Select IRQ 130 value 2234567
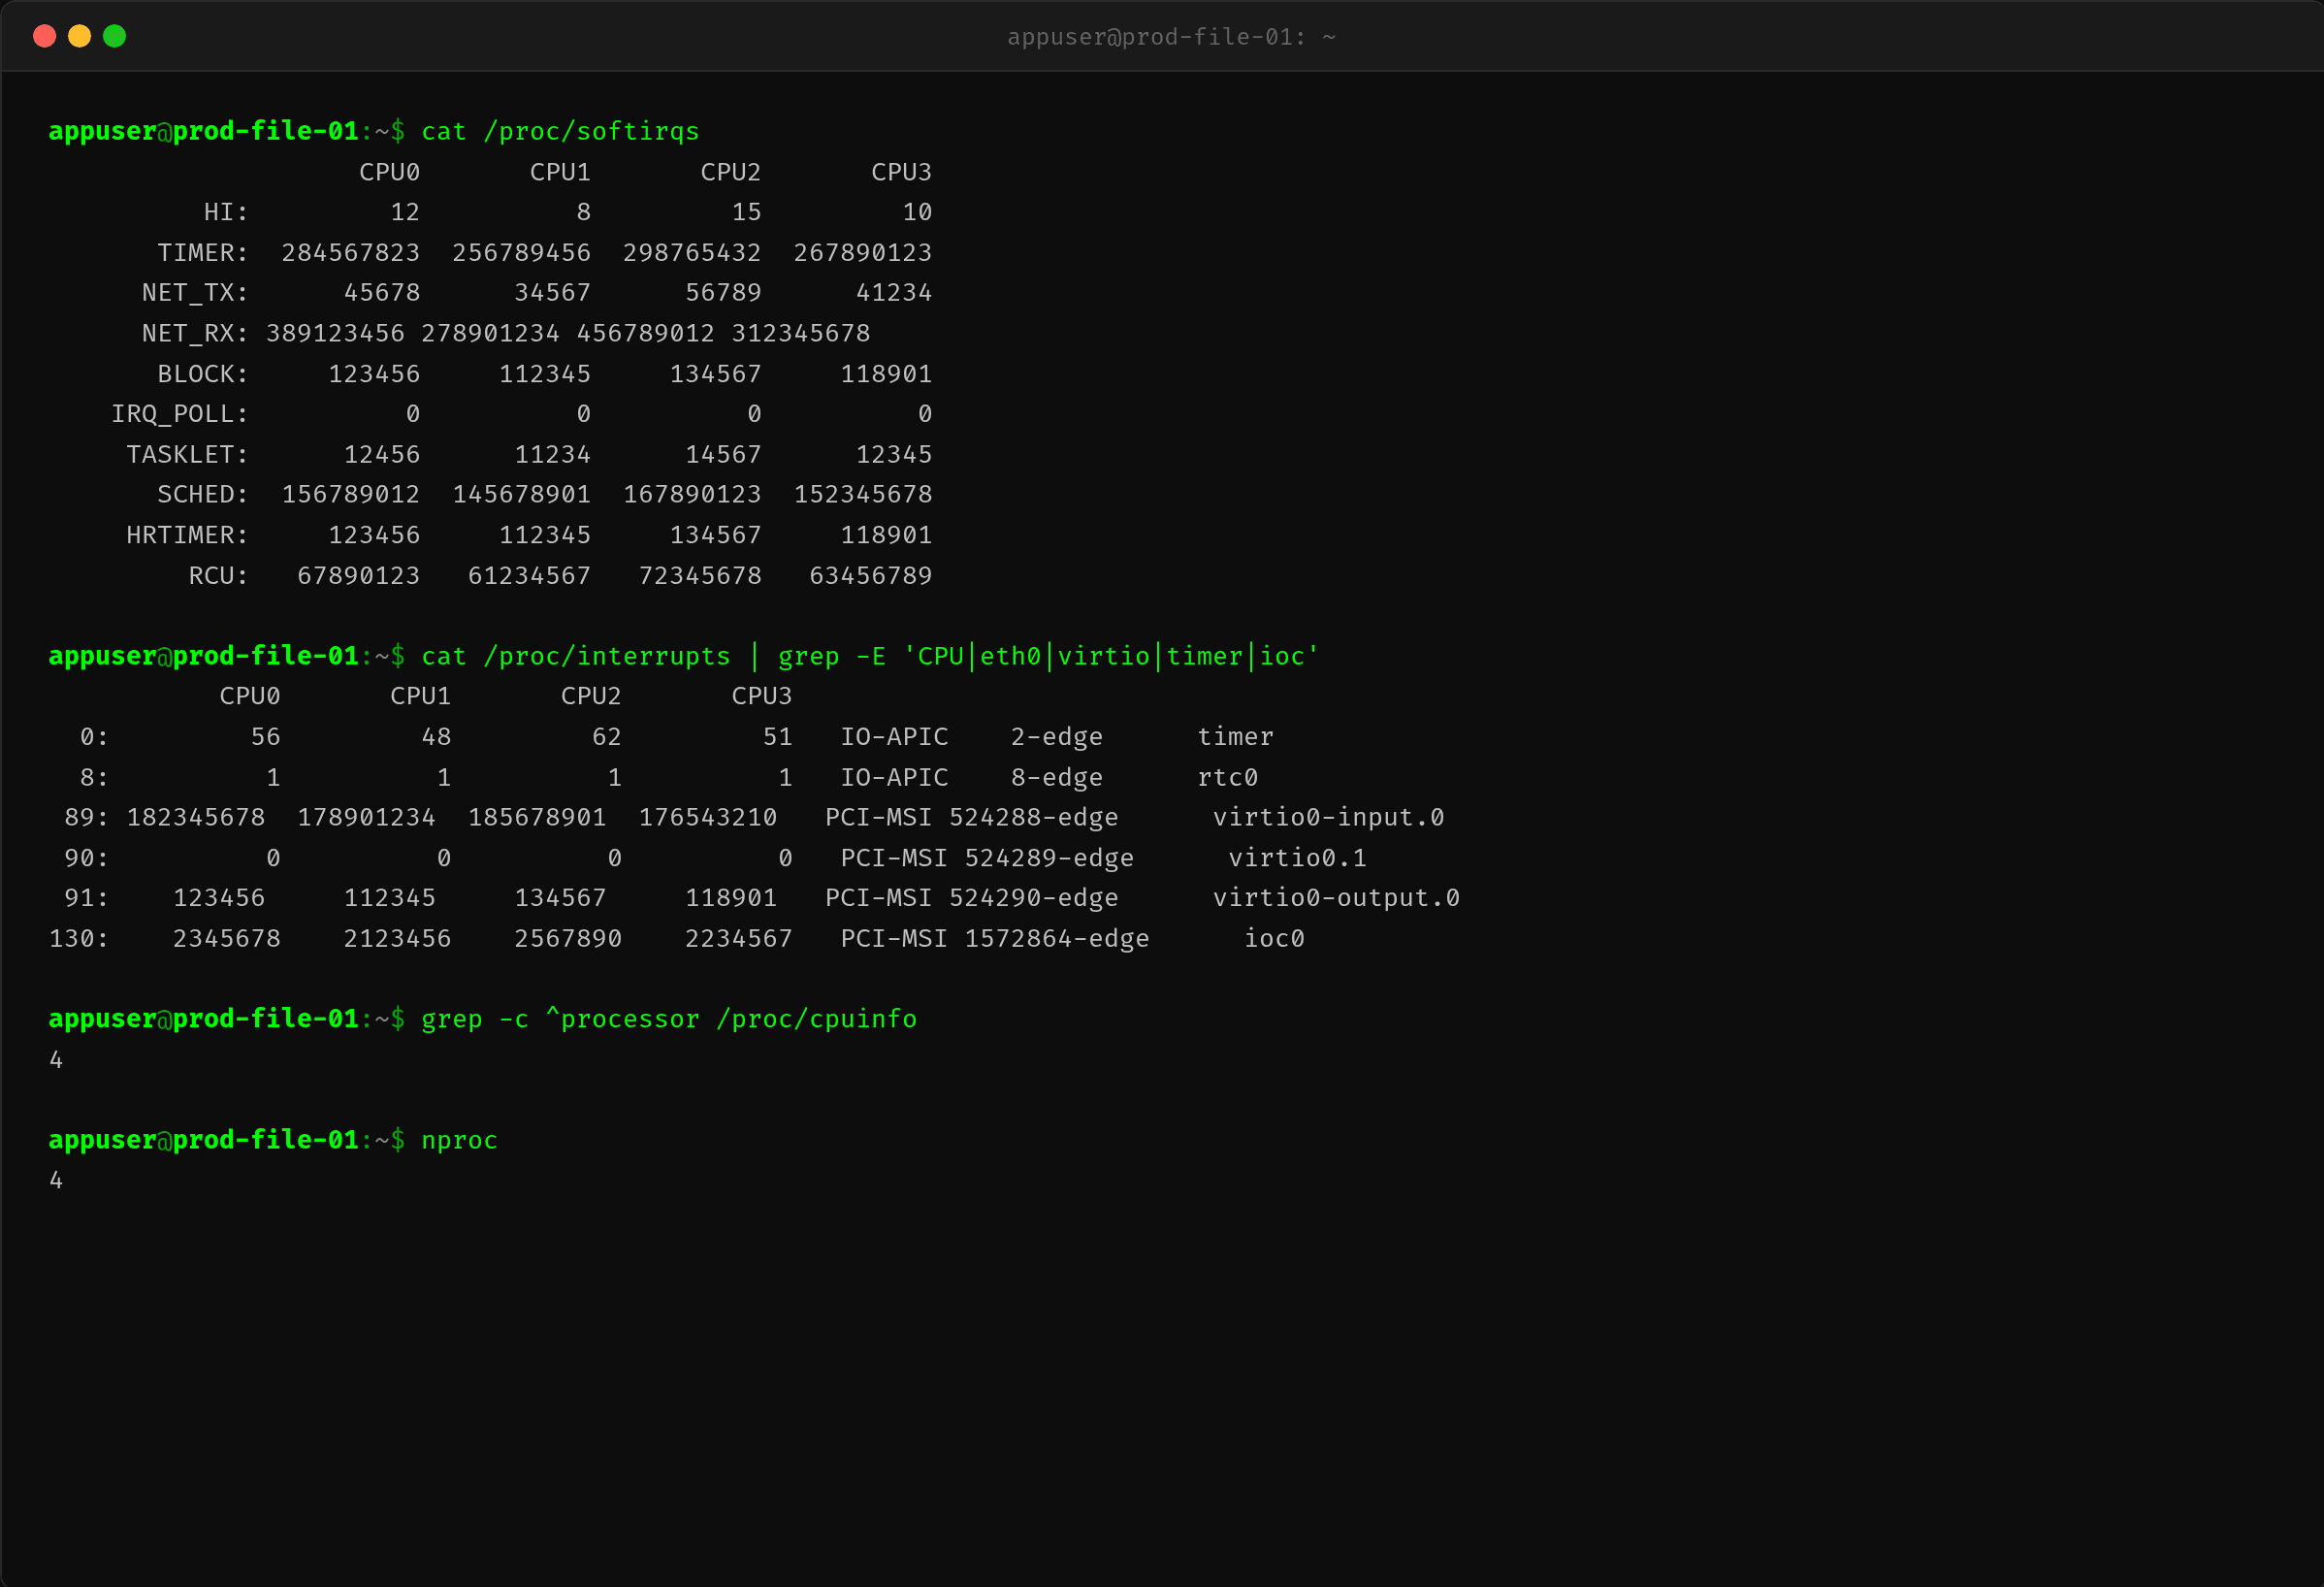 738,938
